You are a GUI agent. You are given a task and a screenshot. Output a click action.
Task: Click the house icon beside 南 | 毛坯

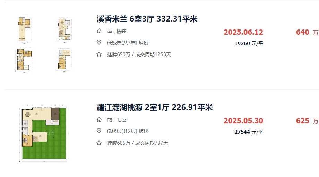99,120
